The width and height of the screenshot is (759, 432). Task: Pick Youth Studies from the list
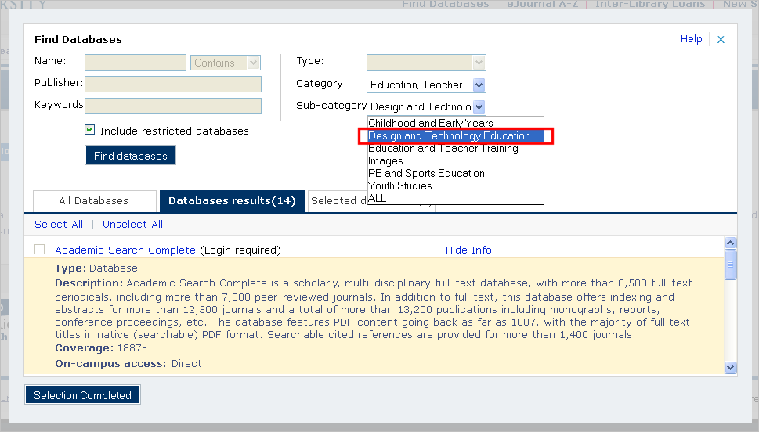(x=399, y=185)
